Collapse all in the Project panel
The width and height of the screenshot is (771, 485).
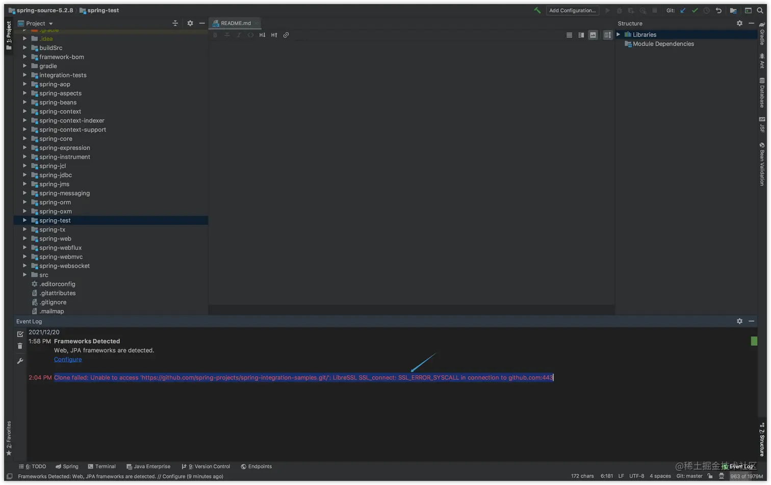point(175,23)
